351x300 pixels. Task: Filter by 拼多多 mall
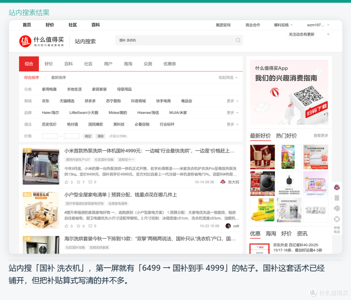90,101
